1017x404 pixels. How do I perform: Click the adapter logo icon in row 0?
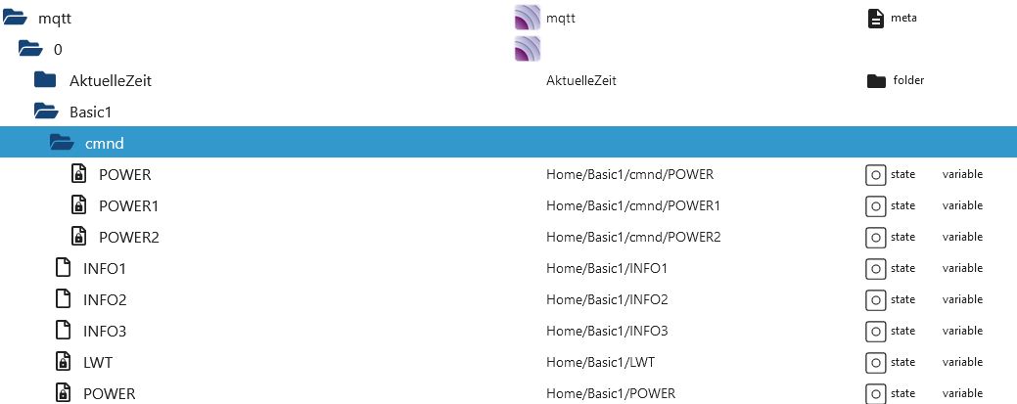point(528,49)
